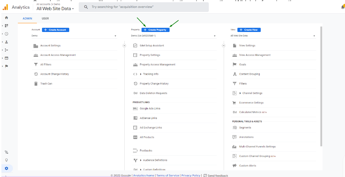Click the Create Property button
The height and width of the screenshot is (177, 345).
click(155, 30)
